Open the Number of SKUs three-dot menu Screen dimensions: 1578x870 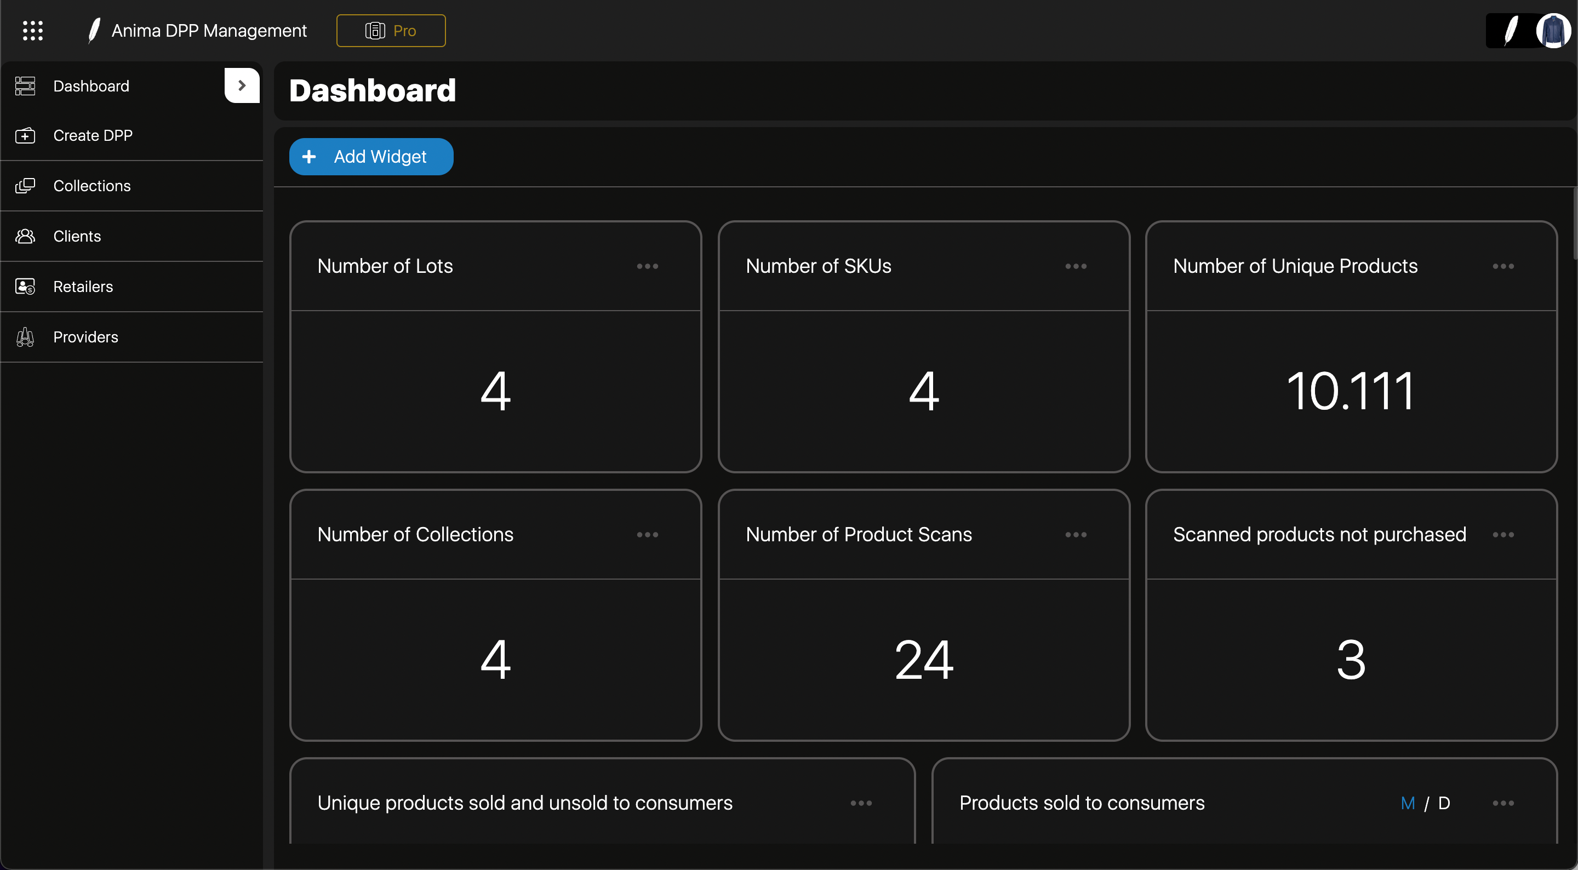pyautogui.click(x=1076, y=266)
